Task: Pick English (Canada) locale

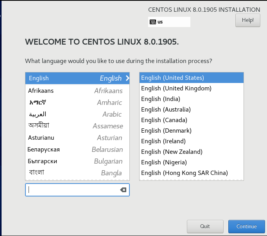Action: [192, 120]
